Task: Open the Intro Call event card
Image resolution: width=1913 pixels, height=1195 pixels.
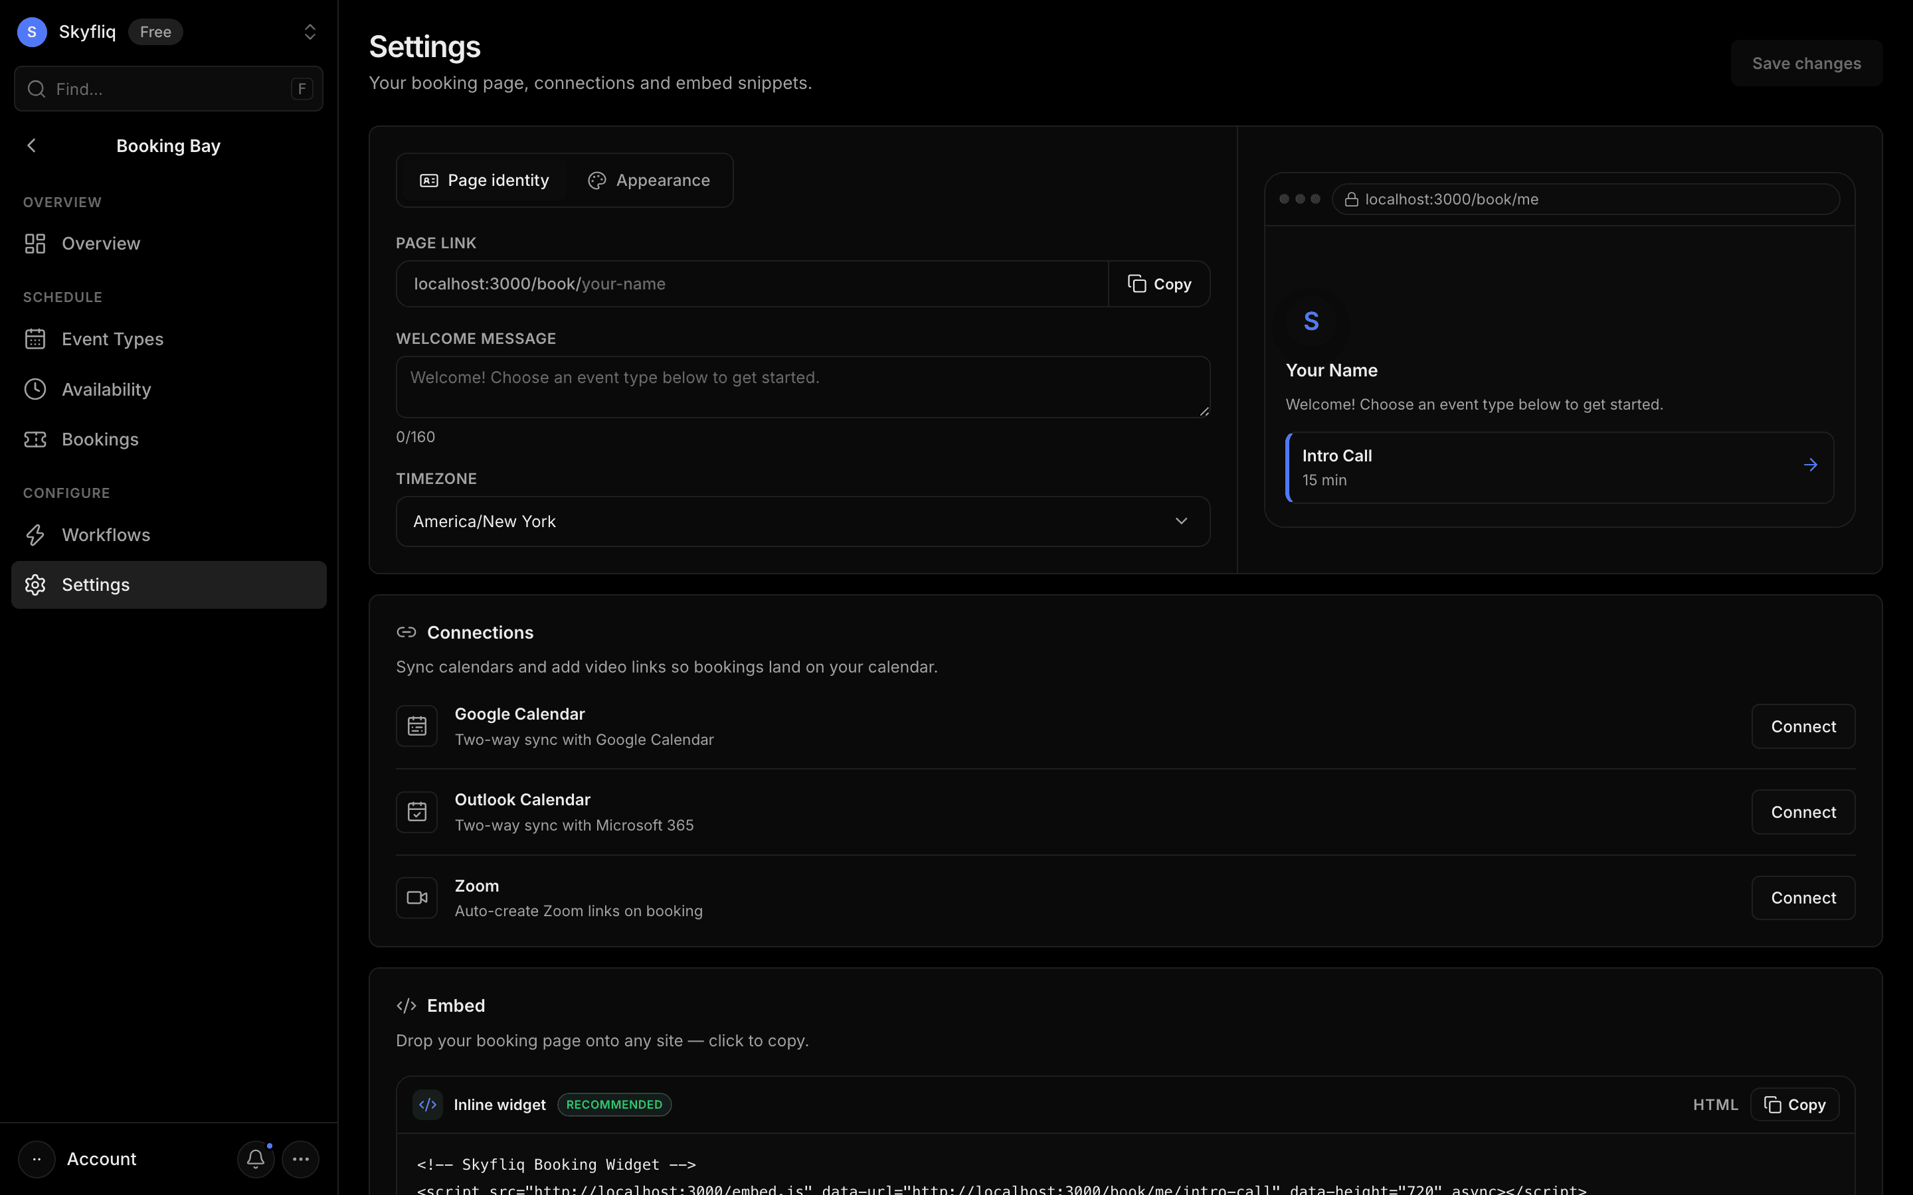Action: [1559, 467]
